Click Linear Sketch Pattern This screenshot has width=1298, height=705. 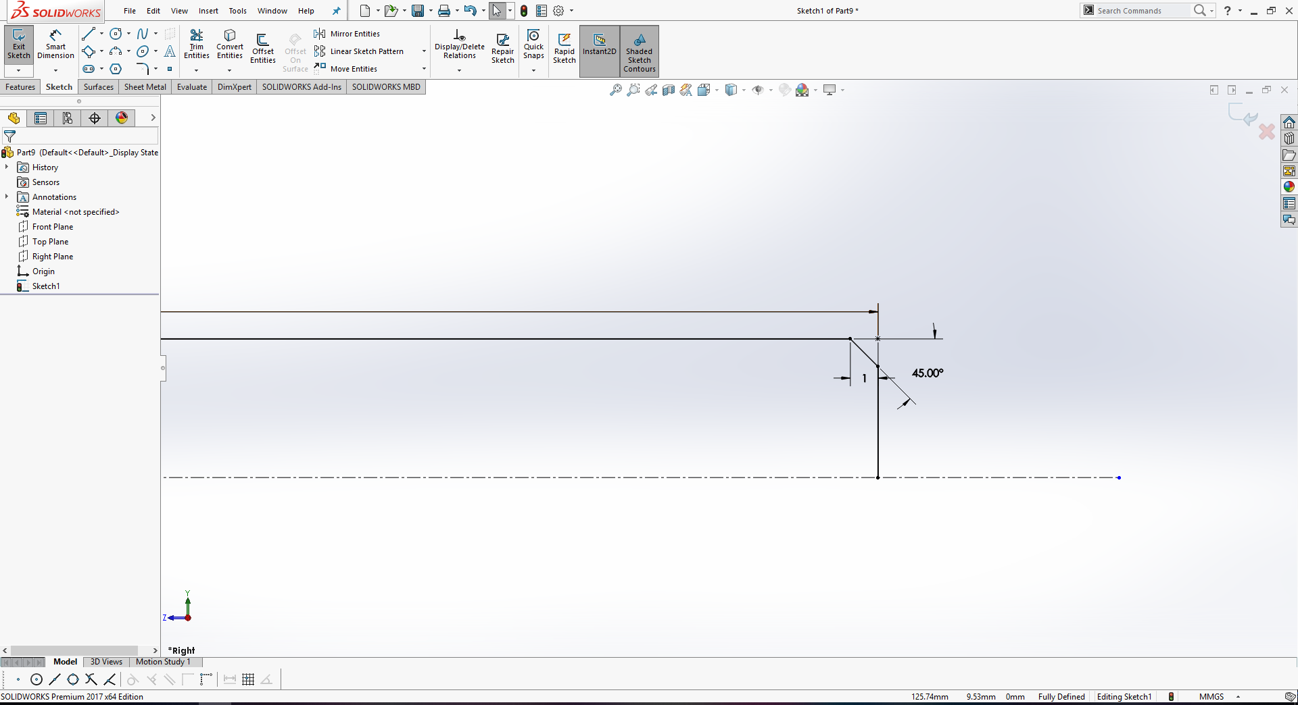(x=359, y=51)
